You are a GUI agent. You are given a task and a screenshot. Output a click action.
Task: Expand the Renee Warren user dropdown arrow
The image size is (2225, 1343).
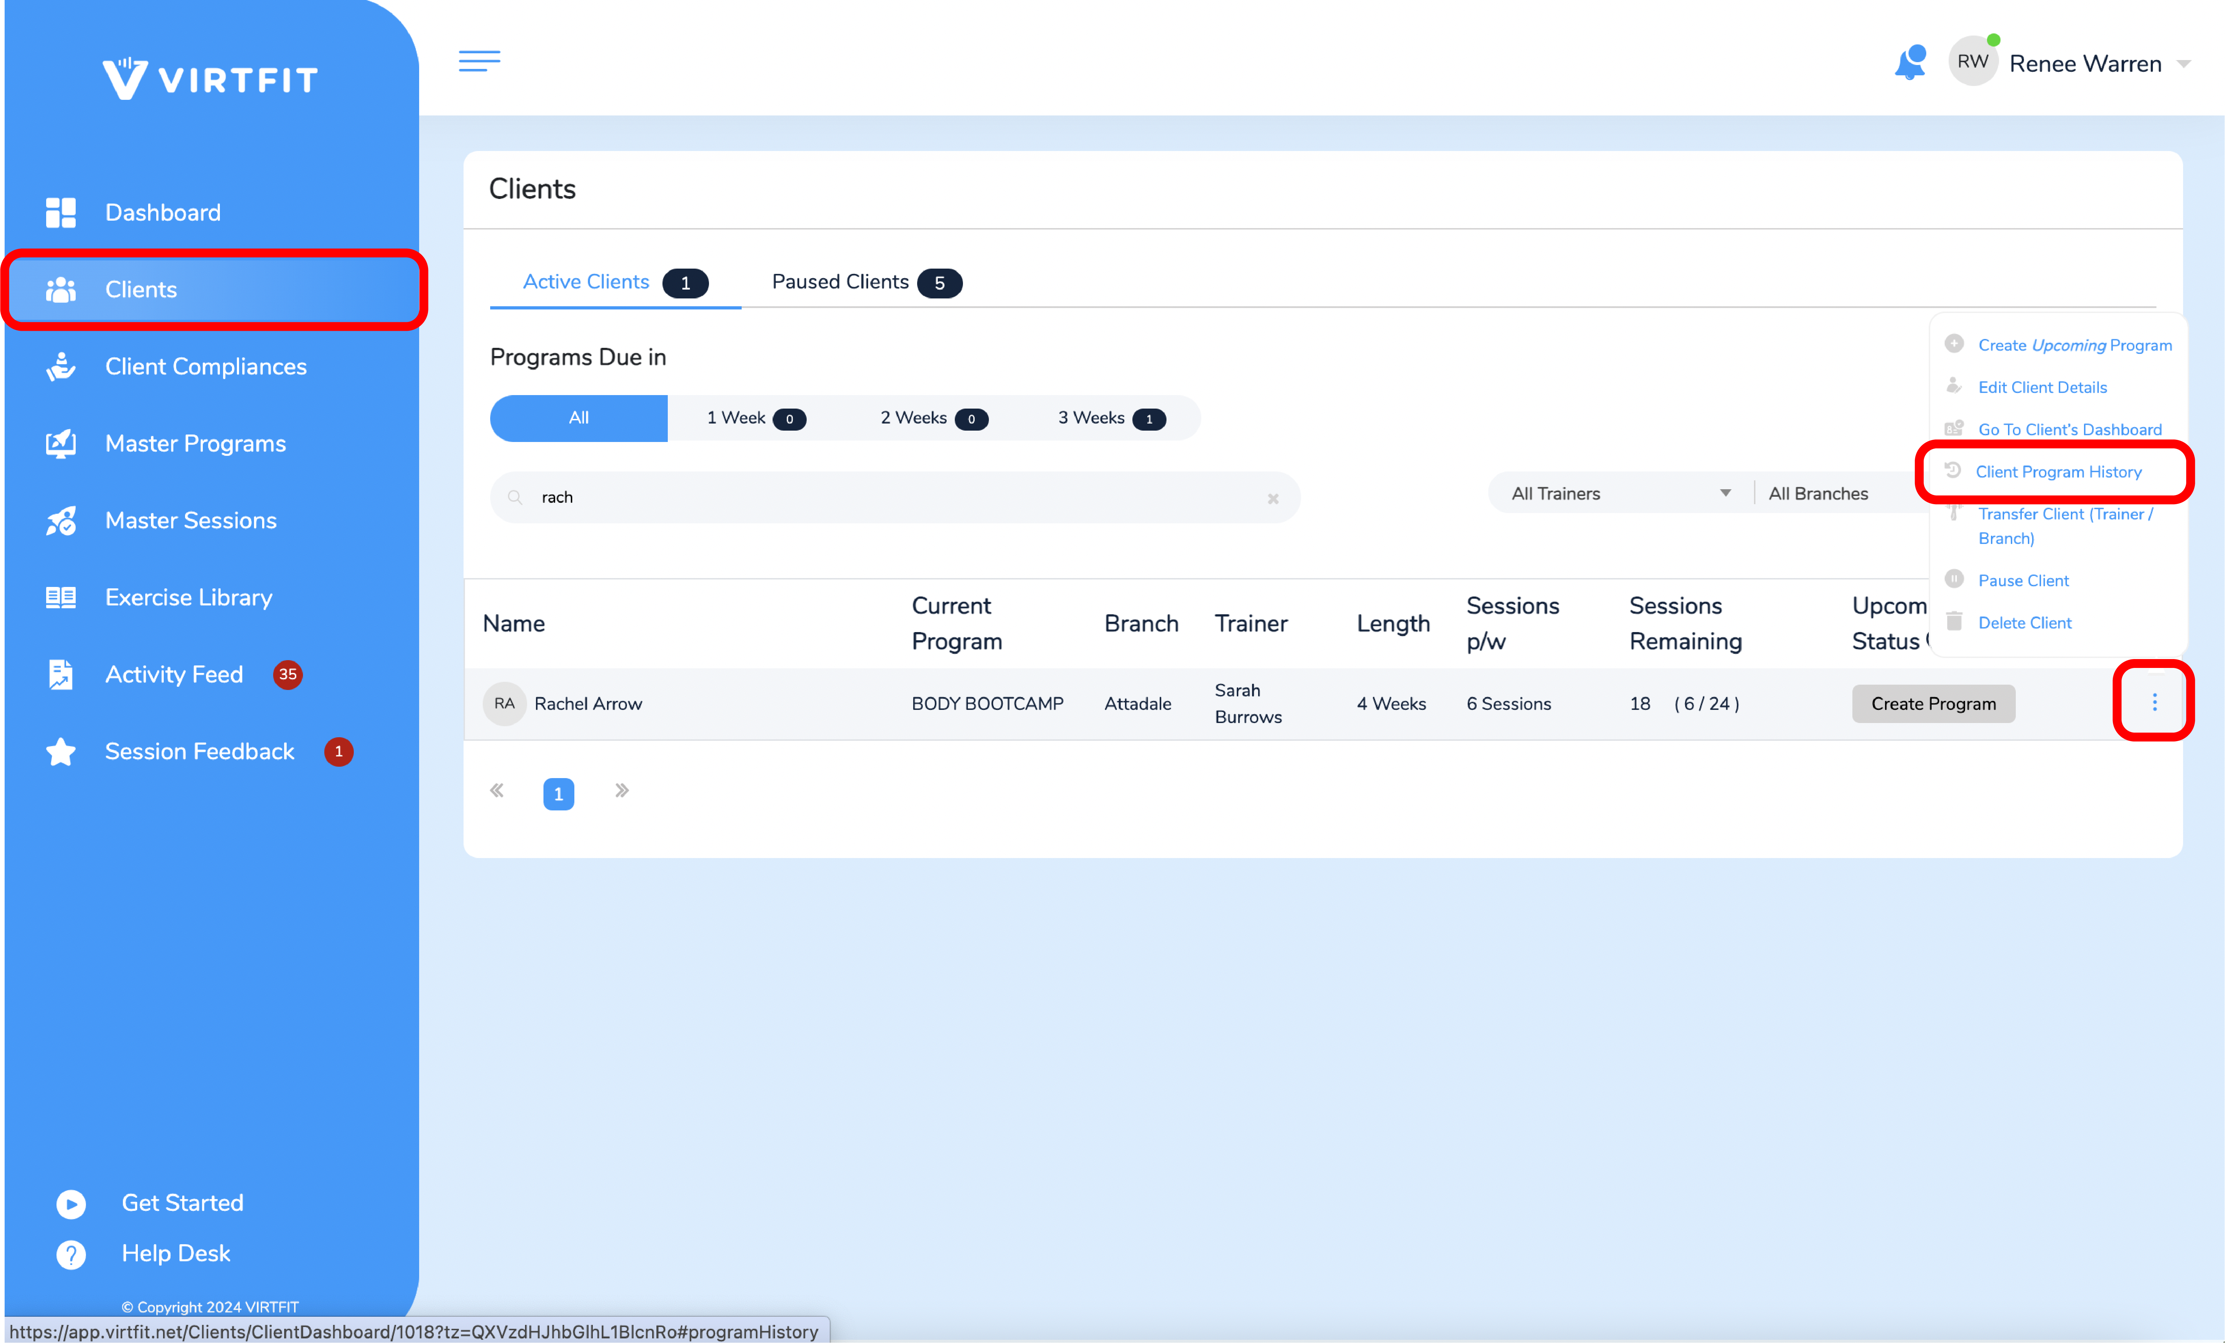[2183, 64]
